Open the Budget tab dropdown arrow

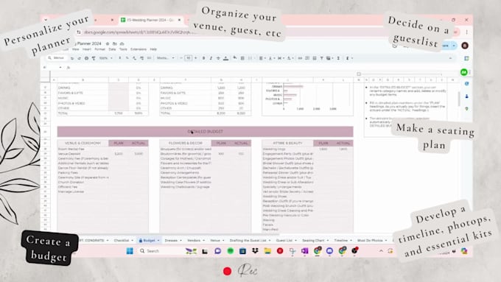158,241
